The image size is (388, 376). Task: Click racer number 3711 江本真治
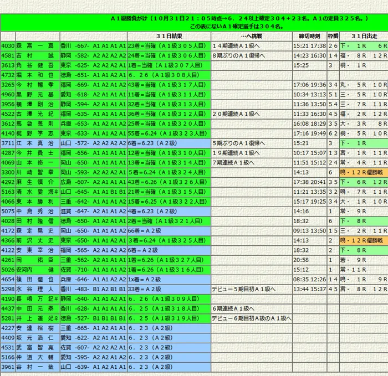(8, 143)
